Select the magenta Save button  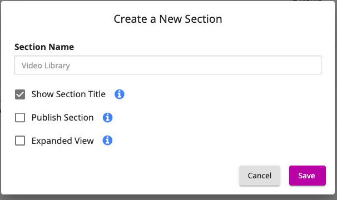308,176
